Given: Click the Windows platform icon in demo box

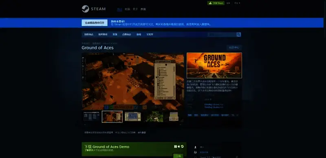Looking at the screenshot, I should 176,147.
